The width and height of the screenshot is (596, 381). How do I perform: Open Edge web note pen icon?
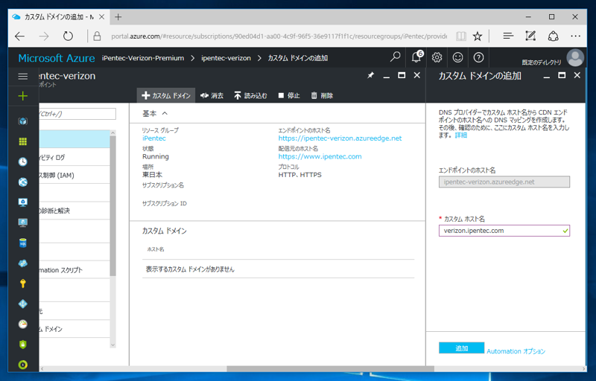(530, 36)
